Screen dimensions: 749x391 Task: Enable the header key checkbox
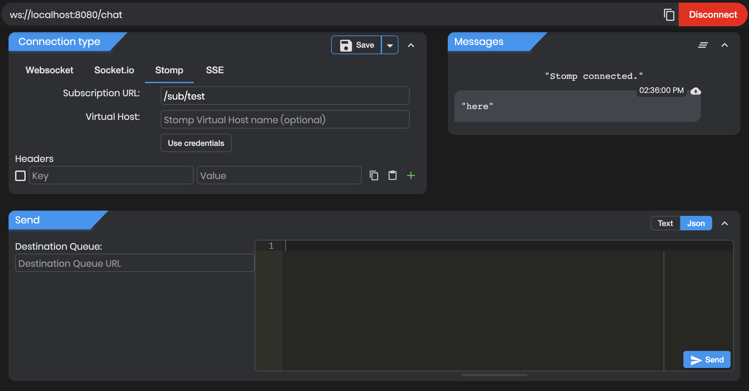click(20, 176)
